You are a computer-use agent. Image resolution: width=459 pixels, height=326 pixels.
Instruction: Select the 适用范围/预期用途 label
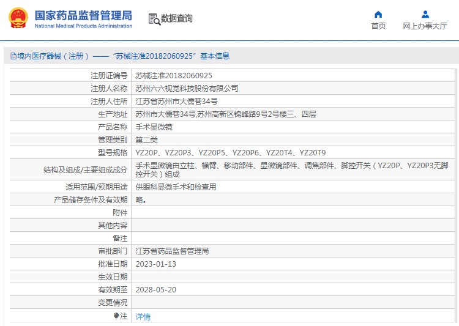tap(97, 187)
